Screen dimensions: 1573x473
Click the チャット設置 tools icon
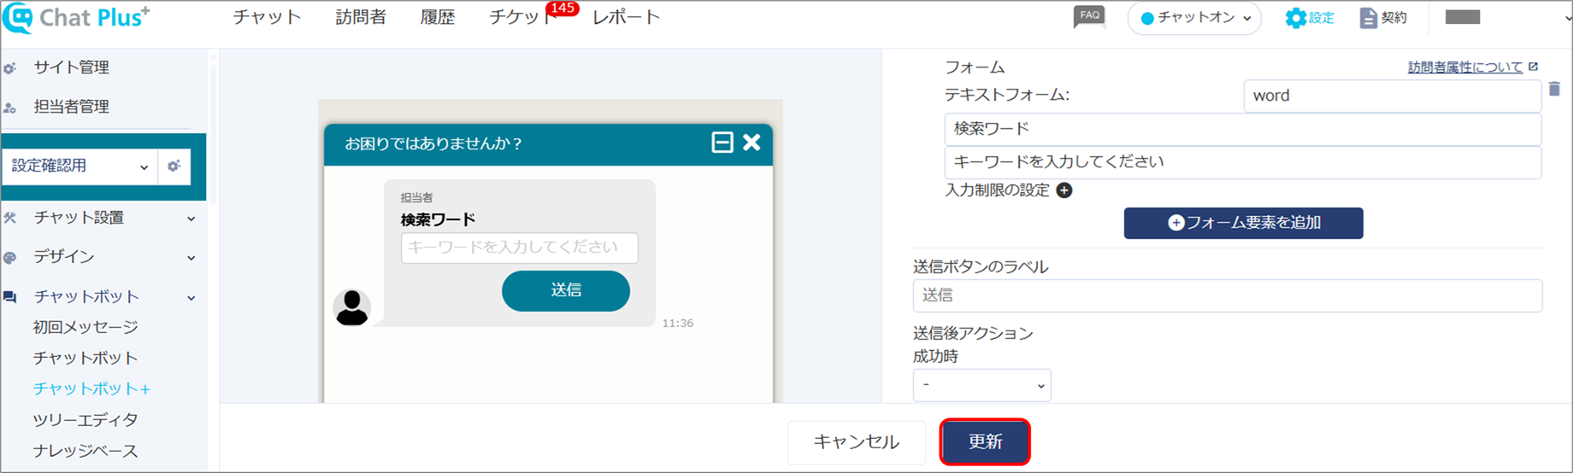point(10,219)
